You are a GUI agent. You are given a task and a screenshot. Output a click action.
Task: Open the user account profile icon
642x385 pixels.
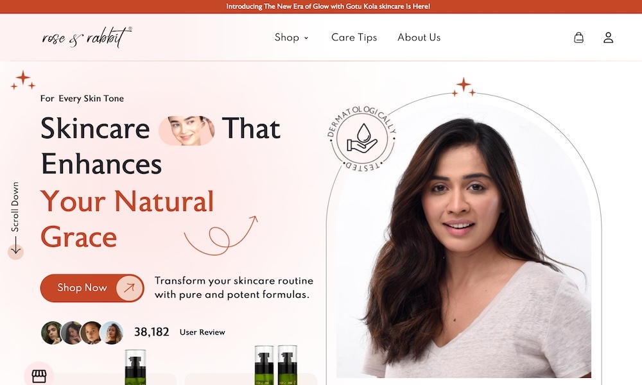[x=609, y=38]
